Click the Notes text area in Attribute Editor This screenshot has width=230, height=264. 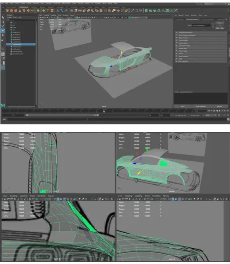coord(201,98)
